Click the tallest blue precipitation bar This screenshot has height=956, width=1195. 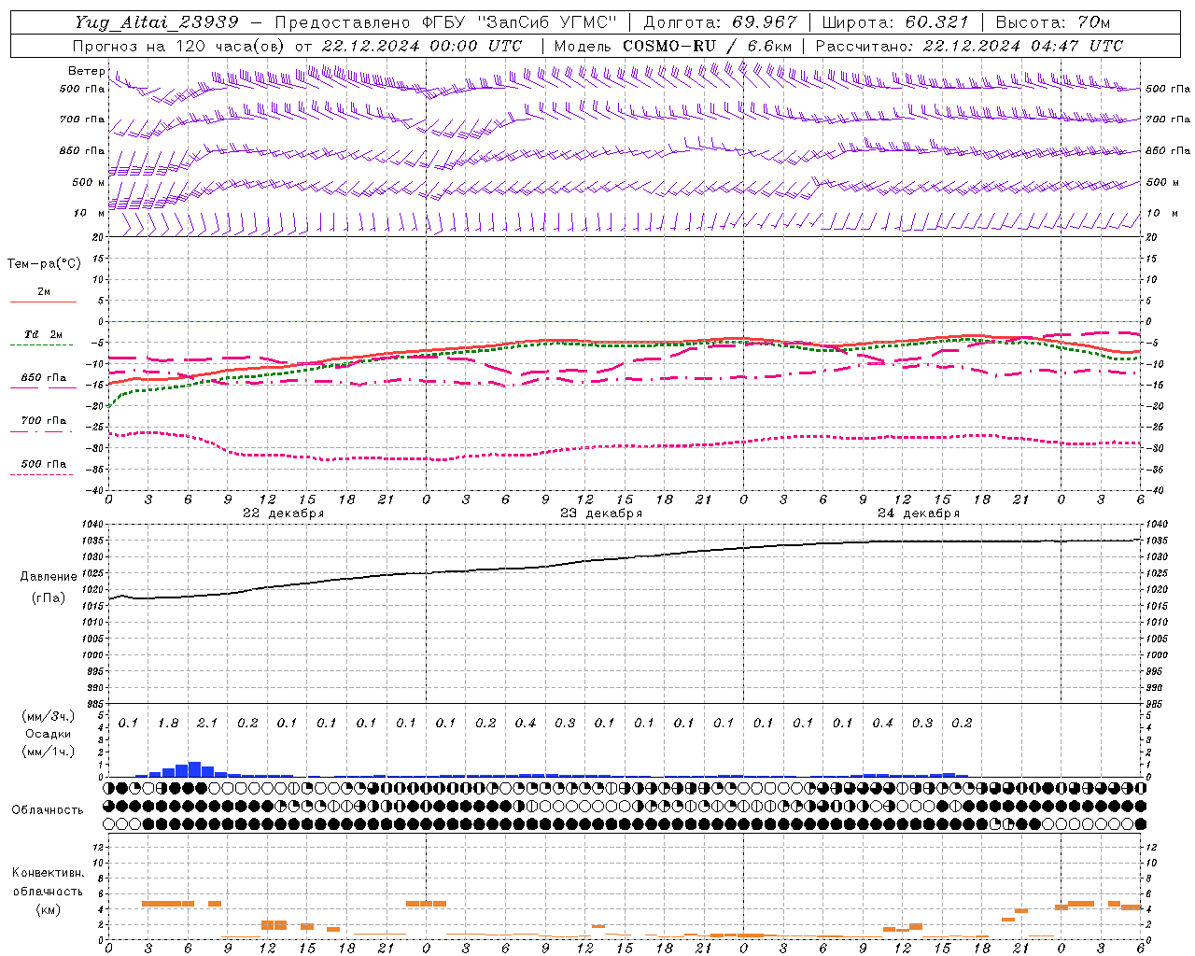[195, 769]
